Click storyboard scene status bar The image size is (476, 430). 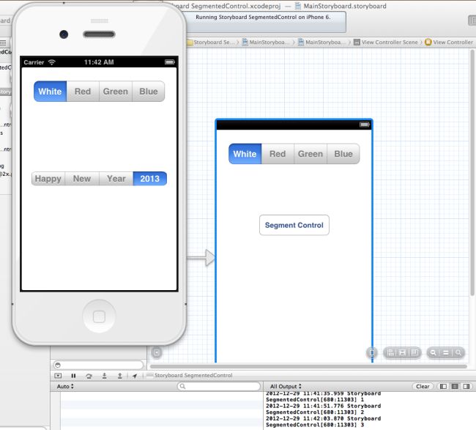point(294,125)
